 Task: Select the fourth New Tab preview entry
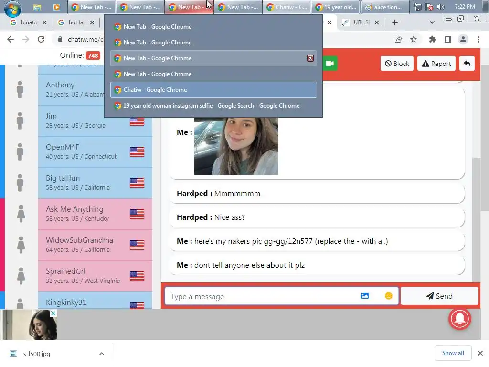[x=213, y=74]
